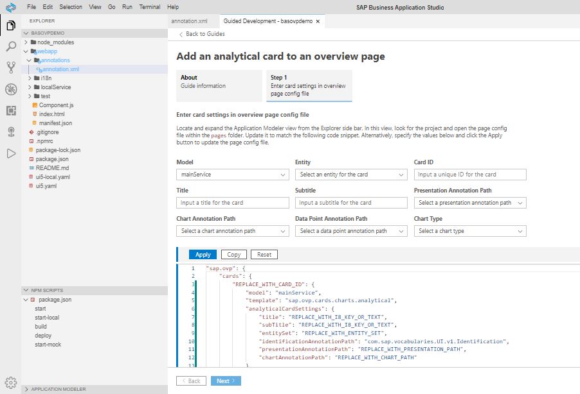
Task: Click the package.json icon under NPM Scripts
Action: click(33, 300)
